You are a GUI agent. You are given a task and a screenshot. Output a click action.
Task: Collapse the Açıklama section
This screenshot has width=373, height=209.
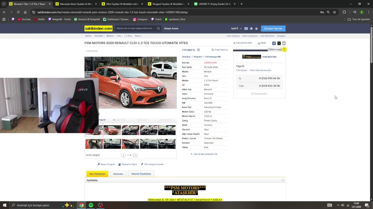[283, 180]
